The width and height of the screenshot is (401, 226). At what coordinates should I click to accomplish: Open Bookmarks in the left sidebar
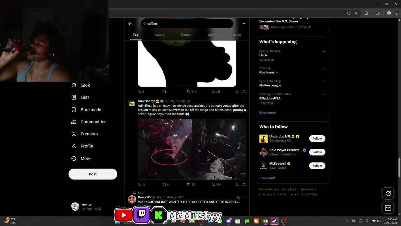[87, 110]
